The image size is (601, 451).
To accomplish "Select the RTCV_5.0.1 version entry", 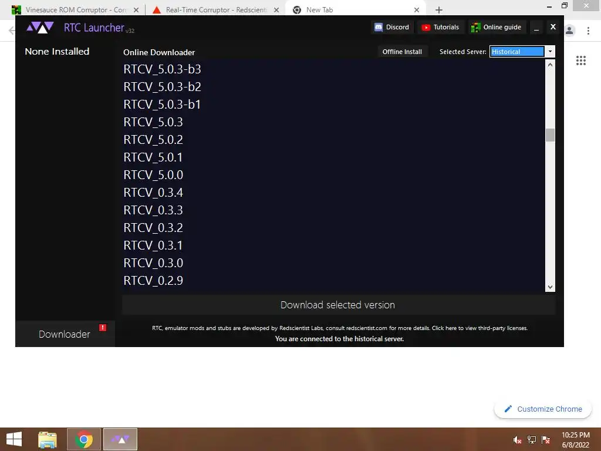I will coord(153,157).
